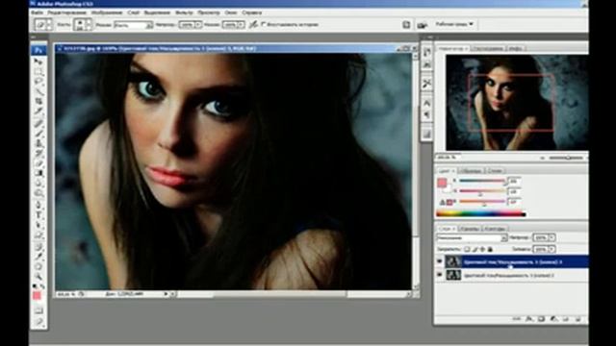Toggle lock transparent pixels in the Layers panel
This screenshot has width=616, height=346.
pyautogui.click(x=467, y=249)
